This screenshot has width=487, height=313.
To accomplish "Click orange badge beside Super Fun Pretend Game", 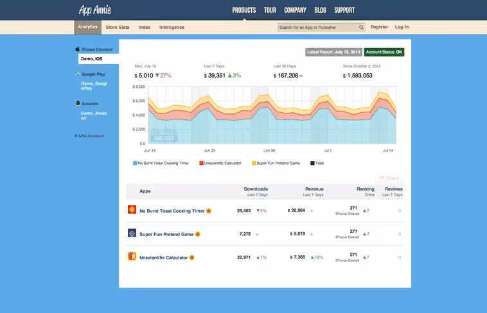I will tap(197, 234).
